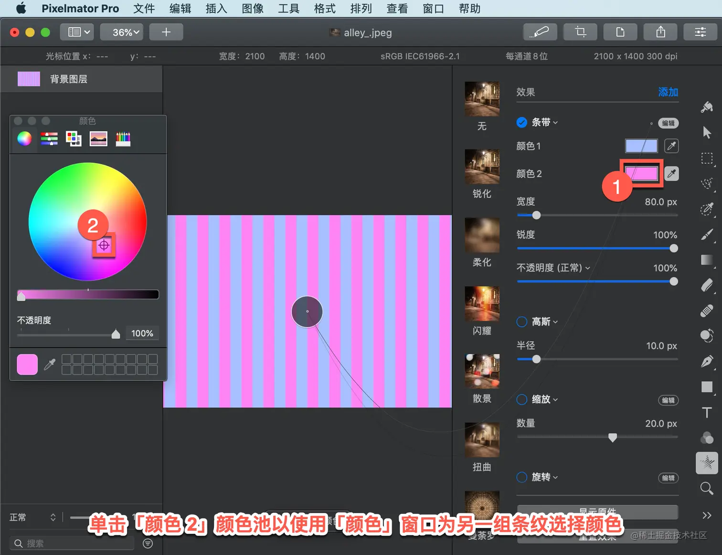Viewport: 722px width, 555px height.
Task: Select the Erase tool
Action: coord(707,285)
